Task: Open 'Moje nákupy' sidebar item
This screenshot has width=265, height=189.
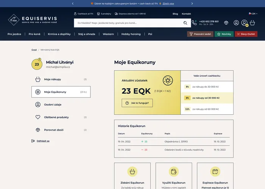Action: [x=61, y=79]
